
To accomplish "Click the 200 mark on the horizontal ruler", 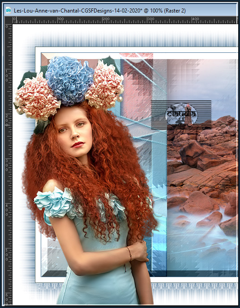I will [x=106, y=19].
